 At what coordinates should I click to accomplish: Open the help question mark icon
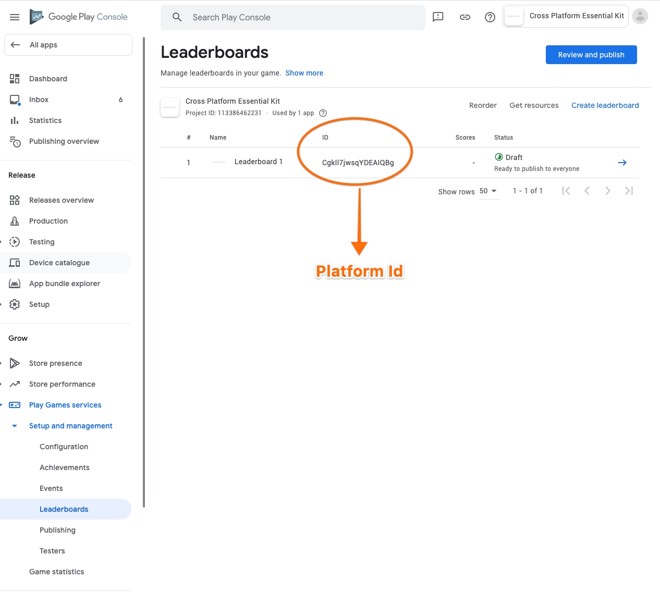[x=490, y=17]
